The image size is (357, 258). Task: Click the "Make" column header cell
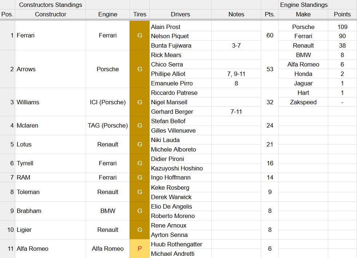point(303,14)
